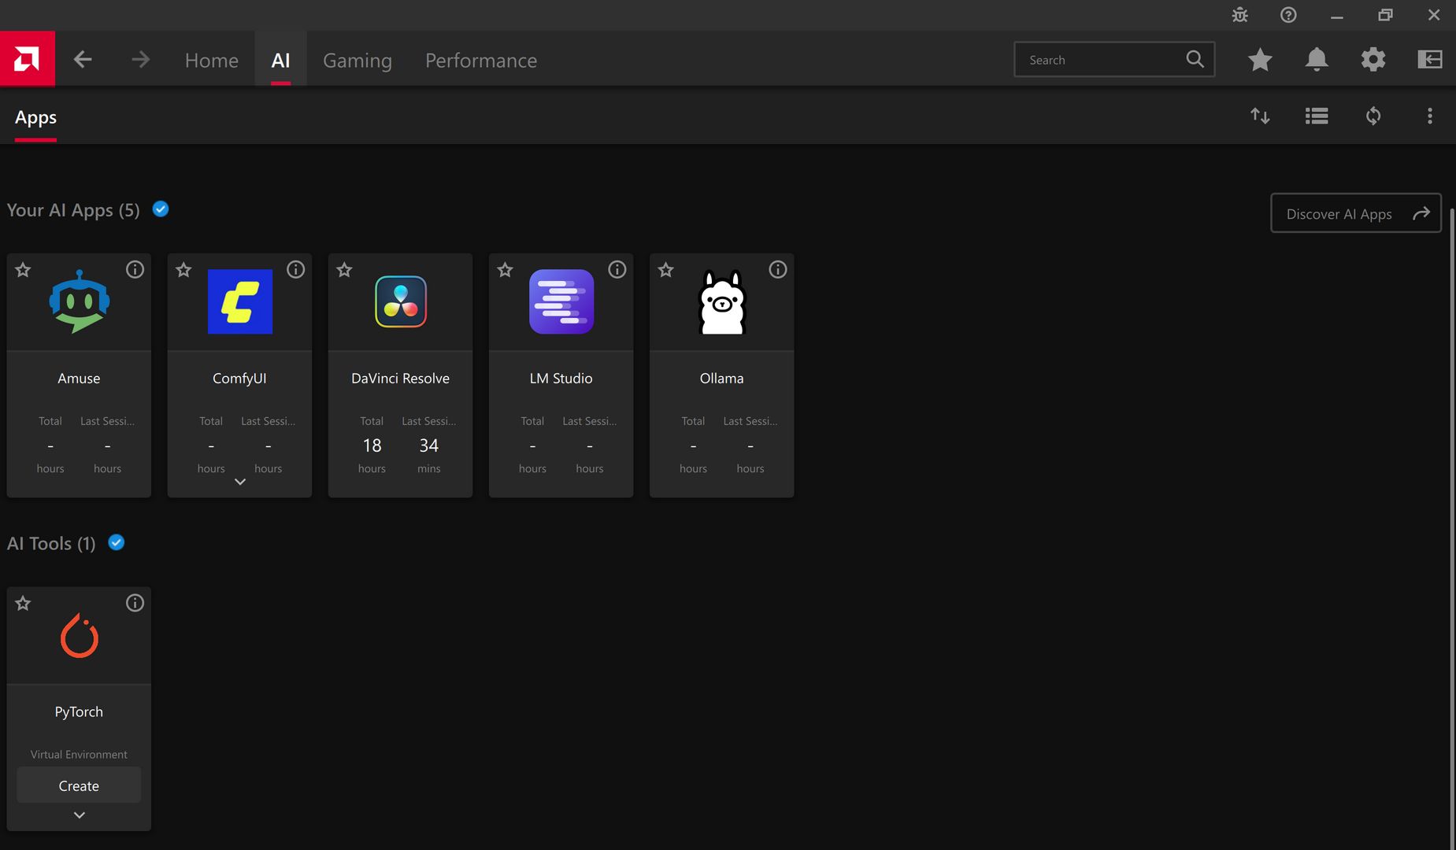Switch to list view icon
The width and height of the screenshot is (1456, 850).
tap(1316, 116)
